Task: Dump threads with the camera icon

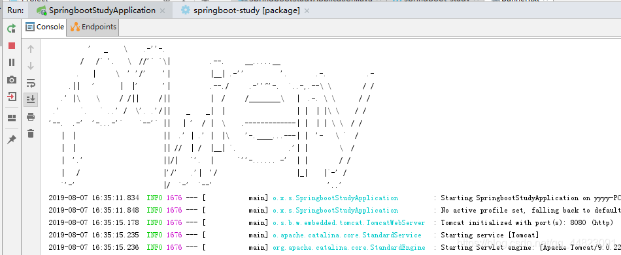Action: (x=12, y=80)
